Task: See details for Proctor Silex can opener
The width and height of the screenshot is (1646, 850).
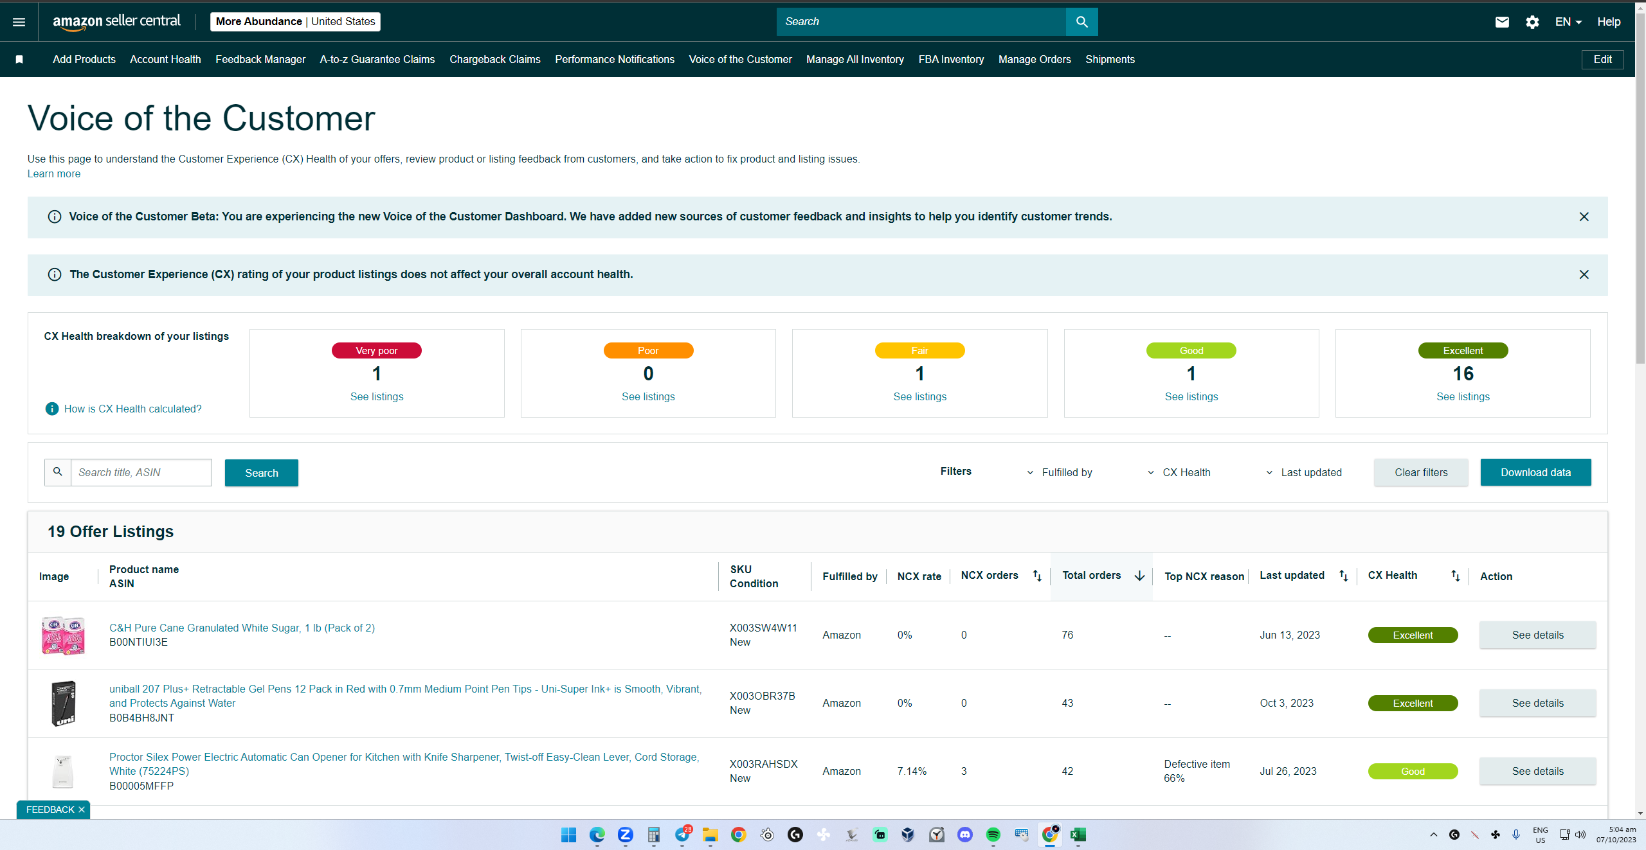Action: point(1537,771)
